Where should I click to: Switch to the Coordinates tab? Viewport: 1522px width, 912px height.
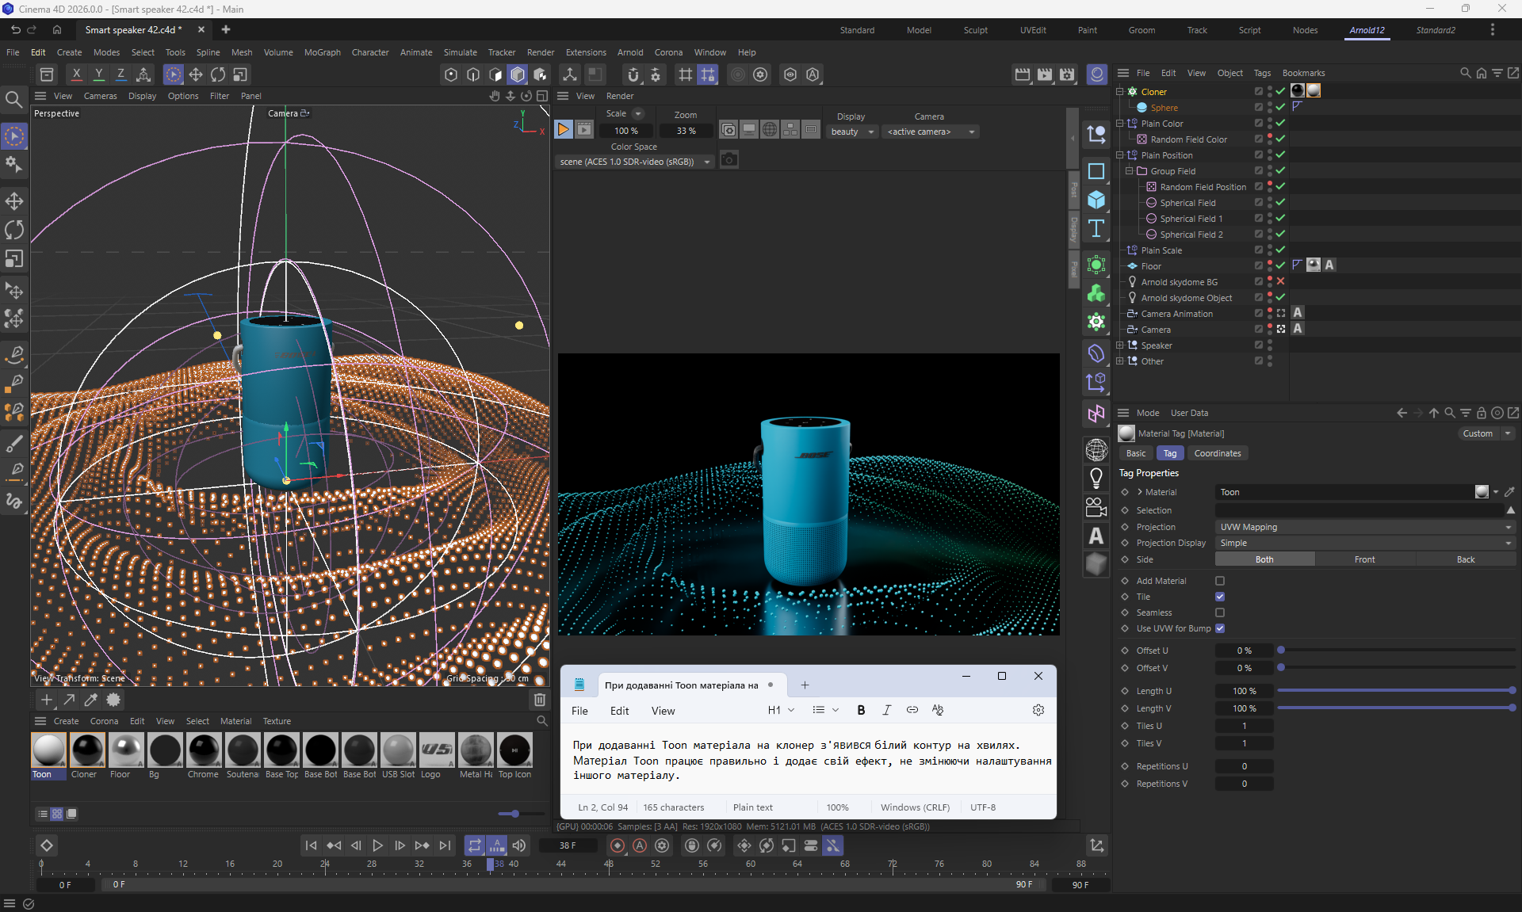click(x=1217, y=453)
